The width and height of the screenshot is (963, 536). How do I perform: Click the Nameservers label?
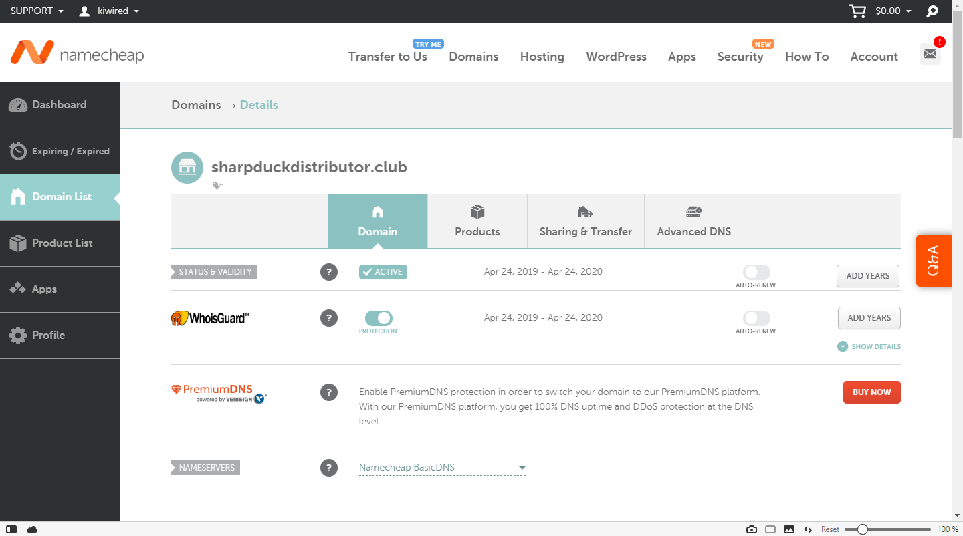pyautogui.click(x=206, y=468)
